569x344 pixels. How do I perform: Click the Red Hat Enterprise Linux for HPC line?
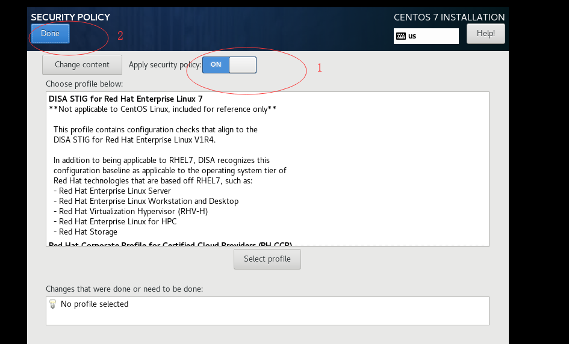[115, 221]
